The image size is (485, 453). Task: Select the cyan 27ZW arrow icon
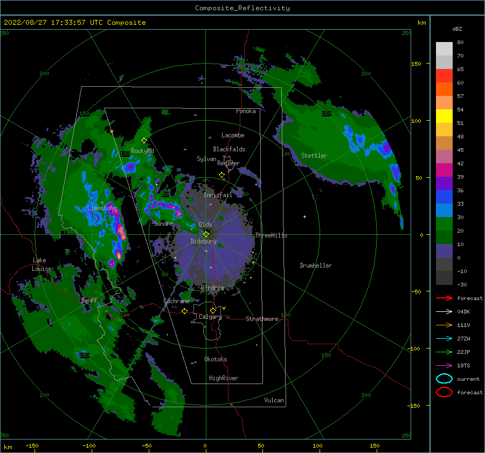pos(444,339)
